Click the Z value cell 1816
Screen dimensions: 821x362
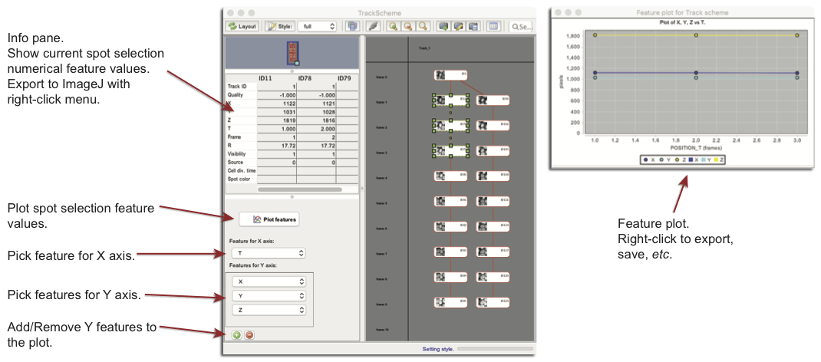(316, 120)
